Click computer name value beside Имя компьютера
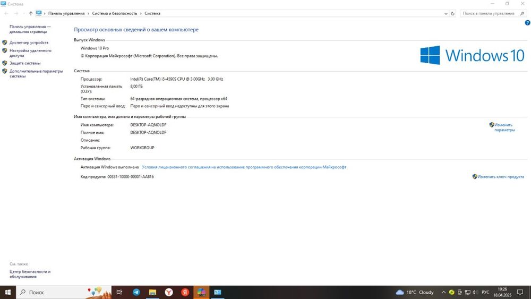 148,125
